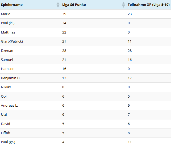
Task: Click the Hamson name cell
Action: [x=8, y=69]
